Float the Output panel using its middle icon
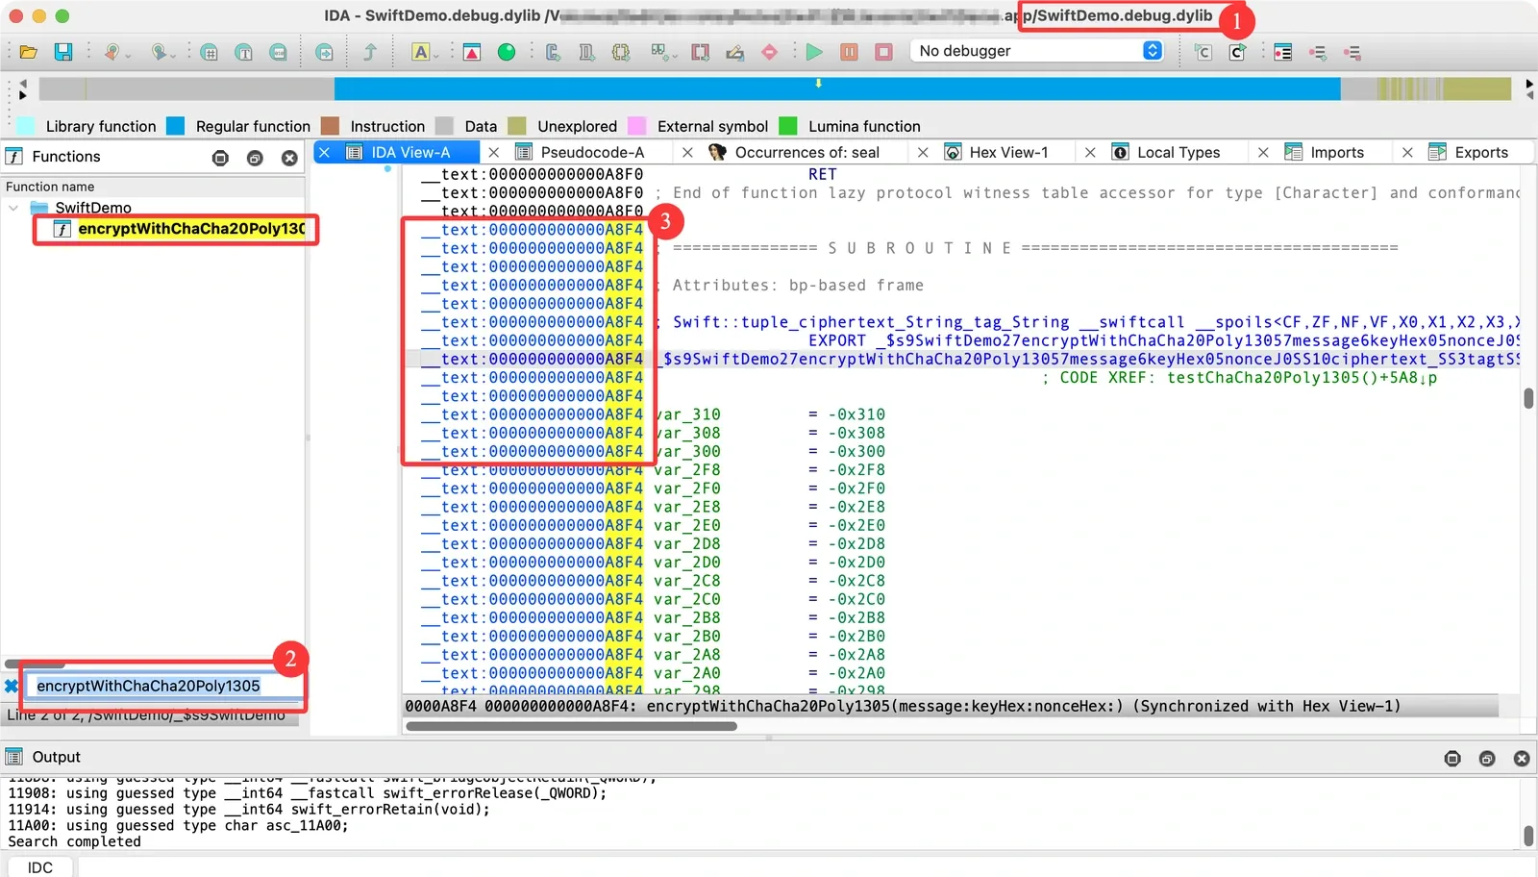 [x=1487, y=759]
